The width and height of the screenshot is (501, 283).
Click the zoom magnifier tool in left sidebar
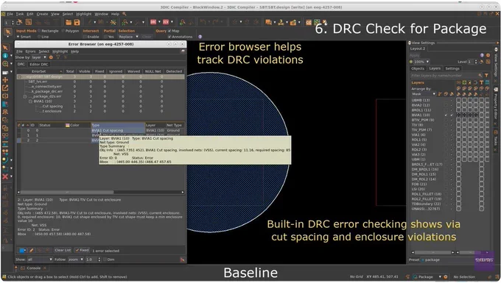[x=5, y=64]
